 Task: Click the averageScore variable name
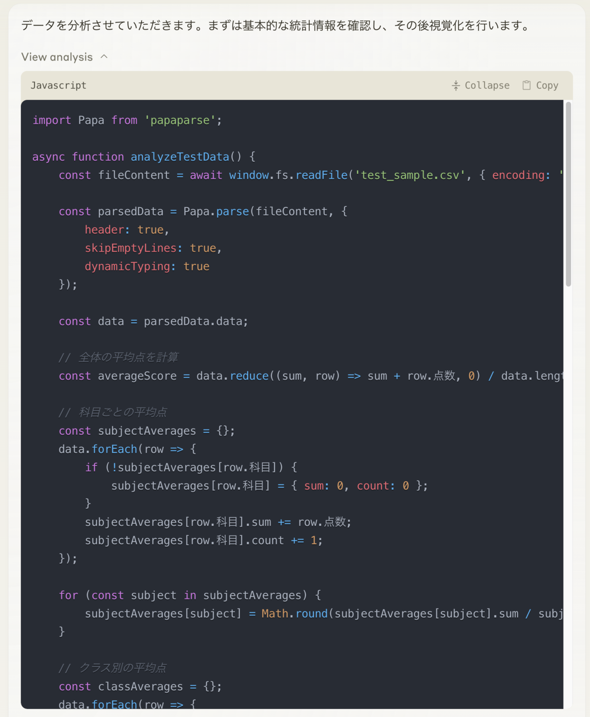point(137,376)
